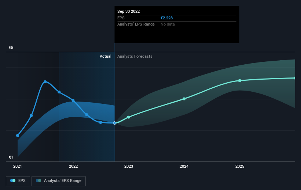Select the forecast data point at 2025
Image resolution: width=301 pixels, height=190 pixels.
pyautogui.click(x=239, y=80)
